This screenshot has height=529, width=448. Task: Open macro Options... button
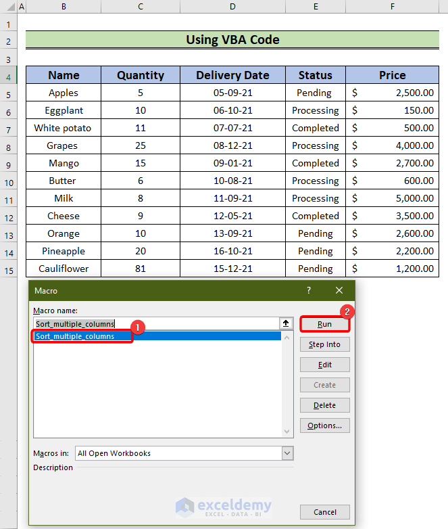click(324, 425)
